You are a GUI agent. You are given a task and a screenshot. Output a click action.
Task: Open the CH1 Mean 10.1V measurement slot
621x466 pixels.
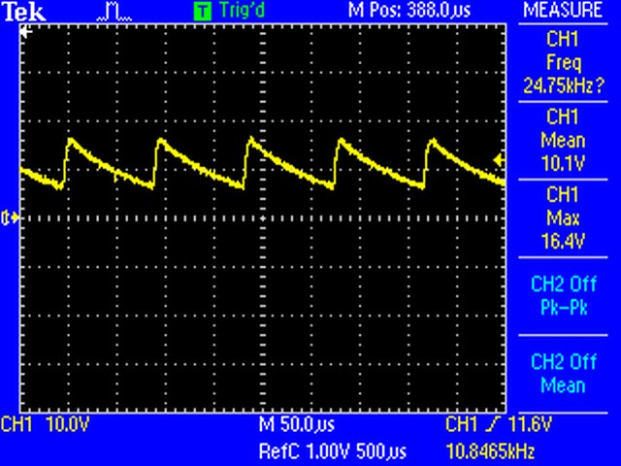point(564,140)
